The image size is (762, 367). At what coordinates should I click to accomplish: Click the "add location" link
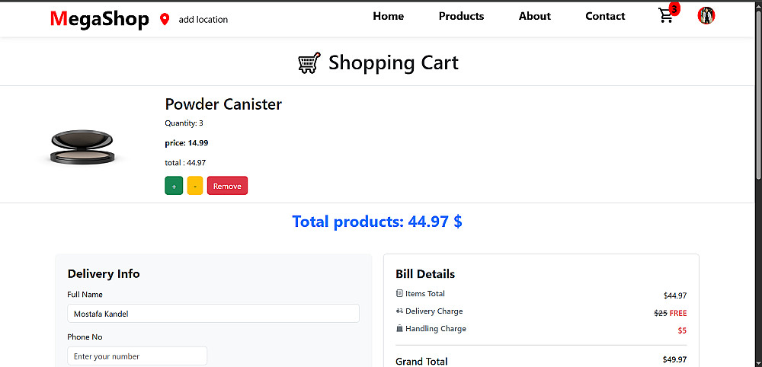tap(203, 20)
